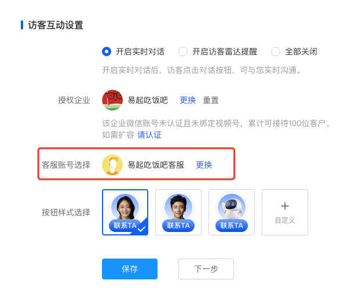
Task: Open the 请认证 verification link
Action: [x=149, y=135]
